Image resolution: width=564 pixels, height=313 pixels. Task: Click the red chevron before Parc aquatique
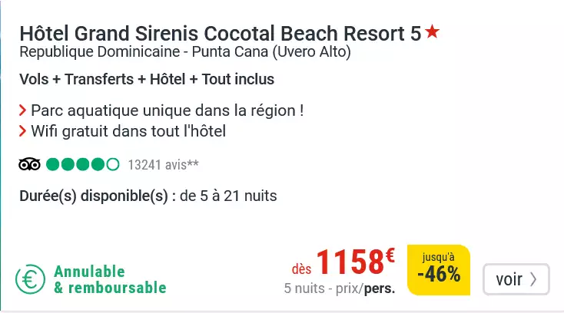(x=23, y=110)
